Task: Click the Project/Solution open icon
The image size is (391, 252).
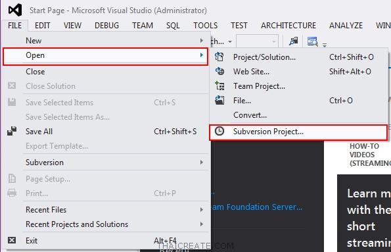Action: [x=219, y=57]
